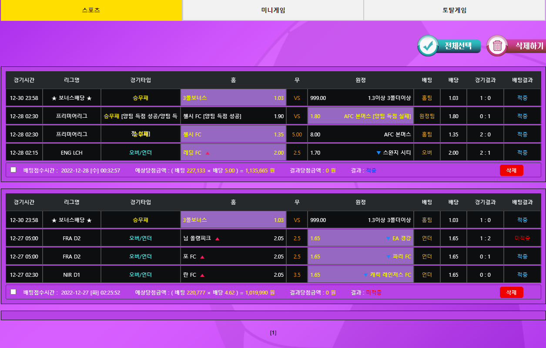Click the checkmark icon on 전체선택
Image resolution: width=546 pixels, height=348 pixels.
429,46
